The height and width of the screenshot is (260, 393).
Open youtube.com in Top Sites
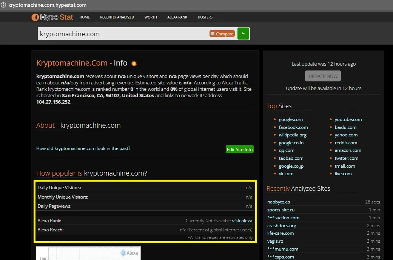click(348, 119)
